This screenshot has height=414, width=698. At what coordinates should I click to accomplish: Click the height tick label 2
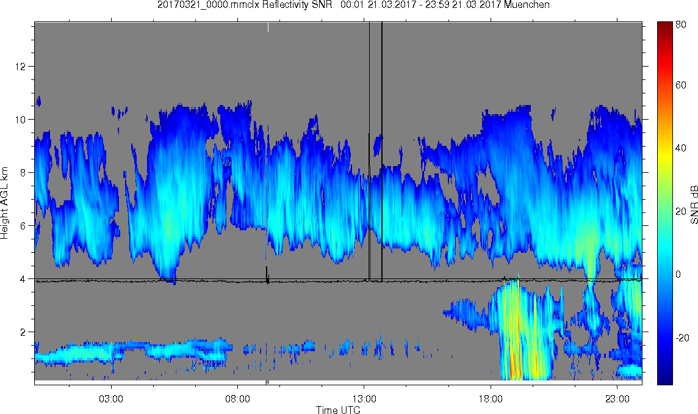click(x=23, y=332)
